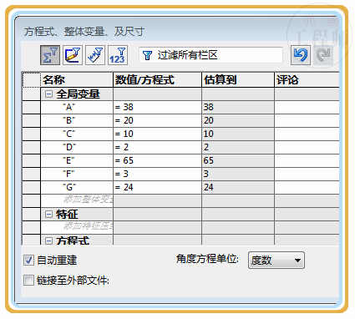Click the 过滤所有栏区 filter input field
This screenshot has width=355, height=319.
click(x=210, y=55)
